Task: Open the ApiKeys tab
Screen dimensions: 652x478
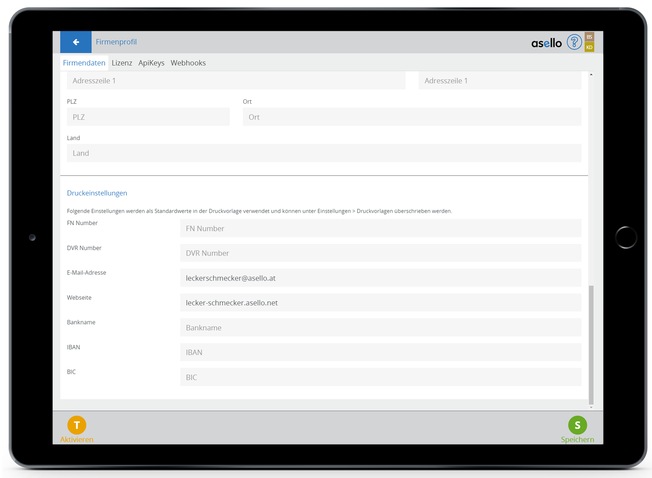Action: tap(151, 63)
